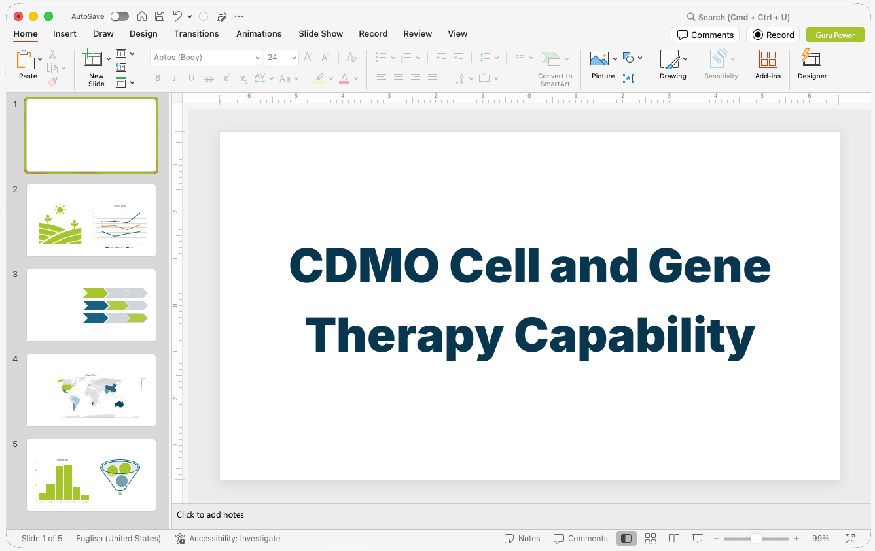Screen dimensions: 875x551
Task: Toggle Underline formatting
Action: pos(191,78)
